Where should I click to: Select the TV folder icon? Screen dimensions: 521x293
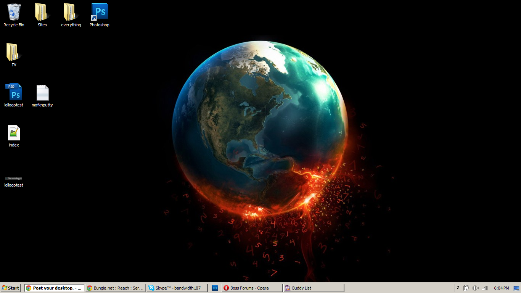14,53
